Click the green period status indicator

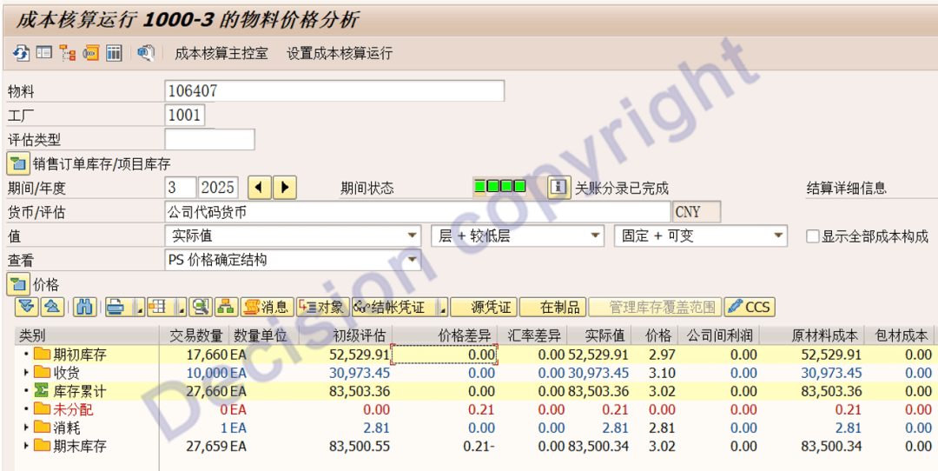point(499,187)
